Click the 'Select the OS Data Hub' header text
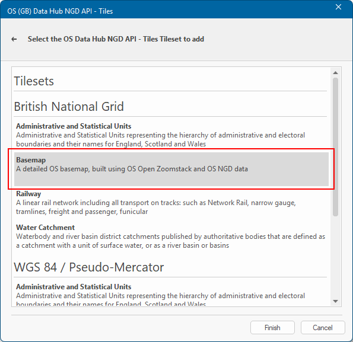Image resolution: width=353 pixels, height=342 pixels. [116, 39]
